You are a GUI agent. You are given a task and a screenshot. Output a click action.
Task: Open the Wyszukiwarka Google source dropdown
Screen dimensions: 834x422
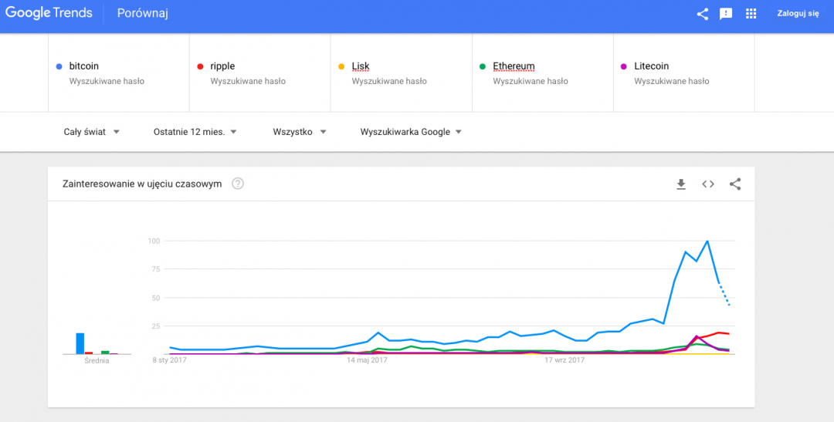[x=411, y=132]
